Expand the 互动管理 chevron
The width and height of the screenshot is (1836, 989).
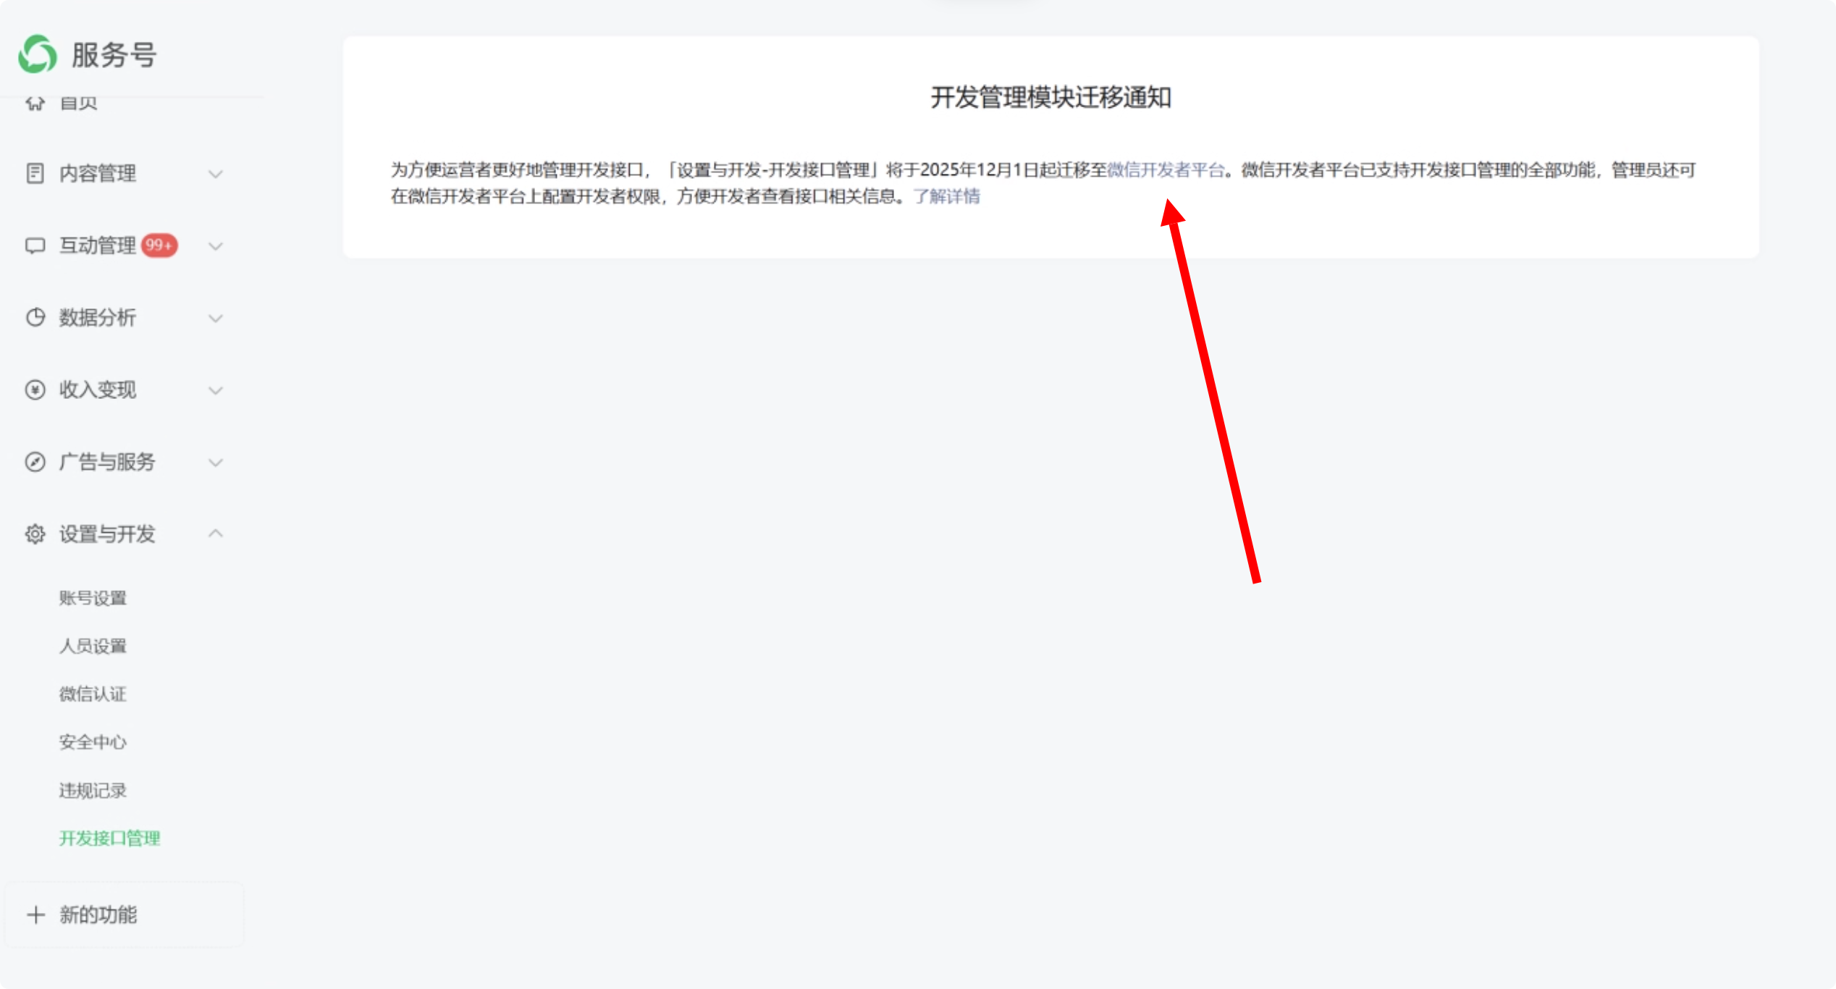pos(215,246)
